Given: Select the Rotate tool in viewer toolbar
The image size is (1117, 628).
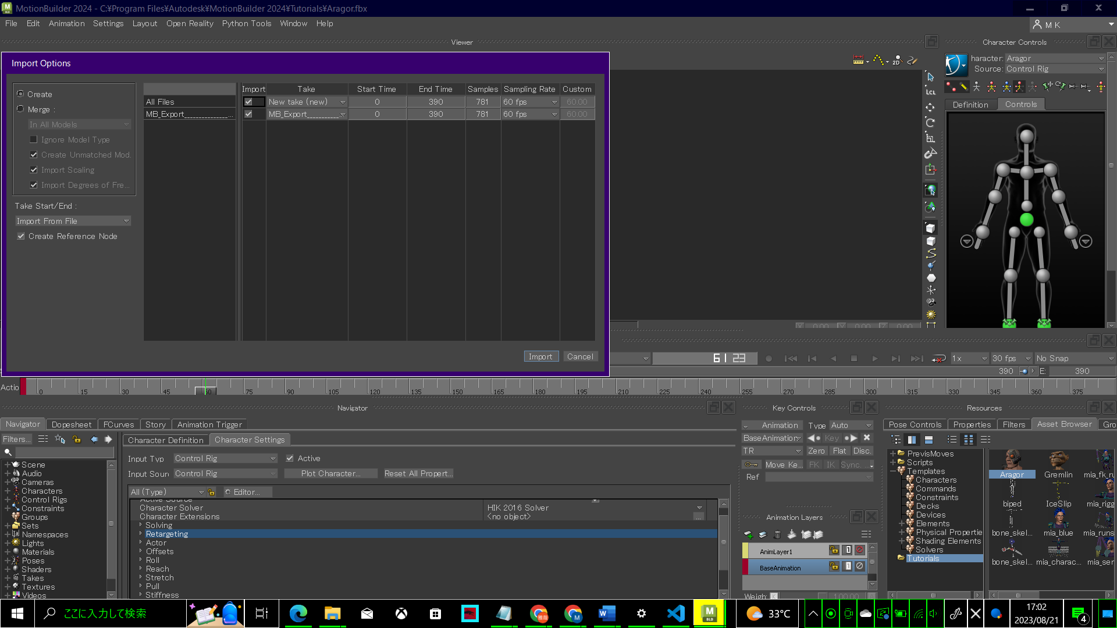Looking at the screenshot, I should 930,123.
